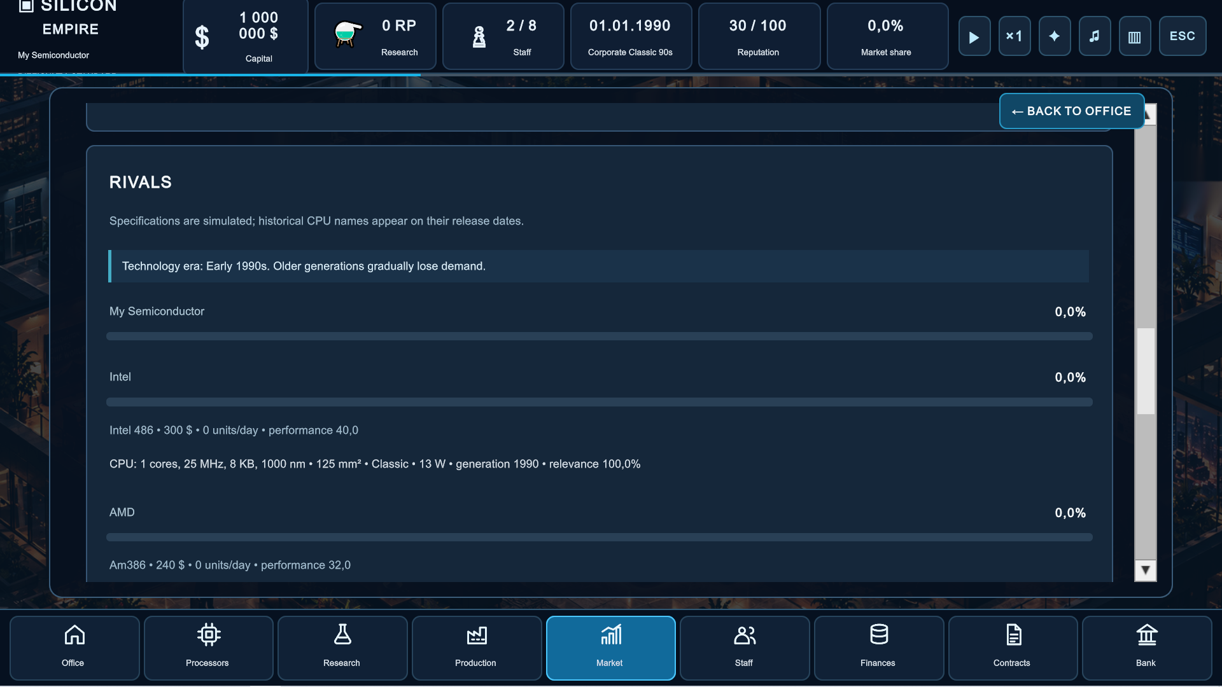The width and height of the screenshot is (1222, 687).
Task: Select the Market tab
Action: [610, 648]
